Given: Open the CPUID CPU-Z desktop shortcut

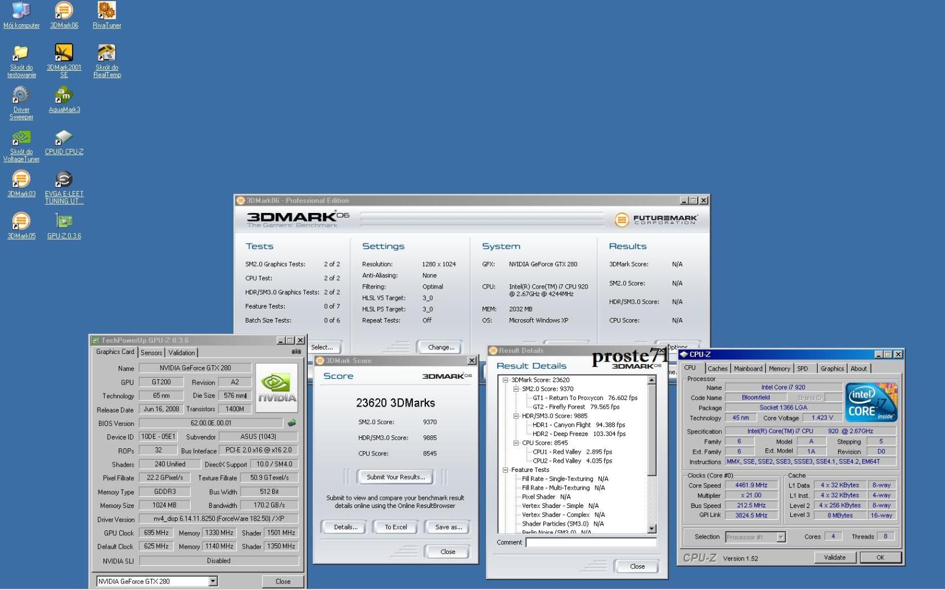Looking at the screenshot, I should [64, 142].
